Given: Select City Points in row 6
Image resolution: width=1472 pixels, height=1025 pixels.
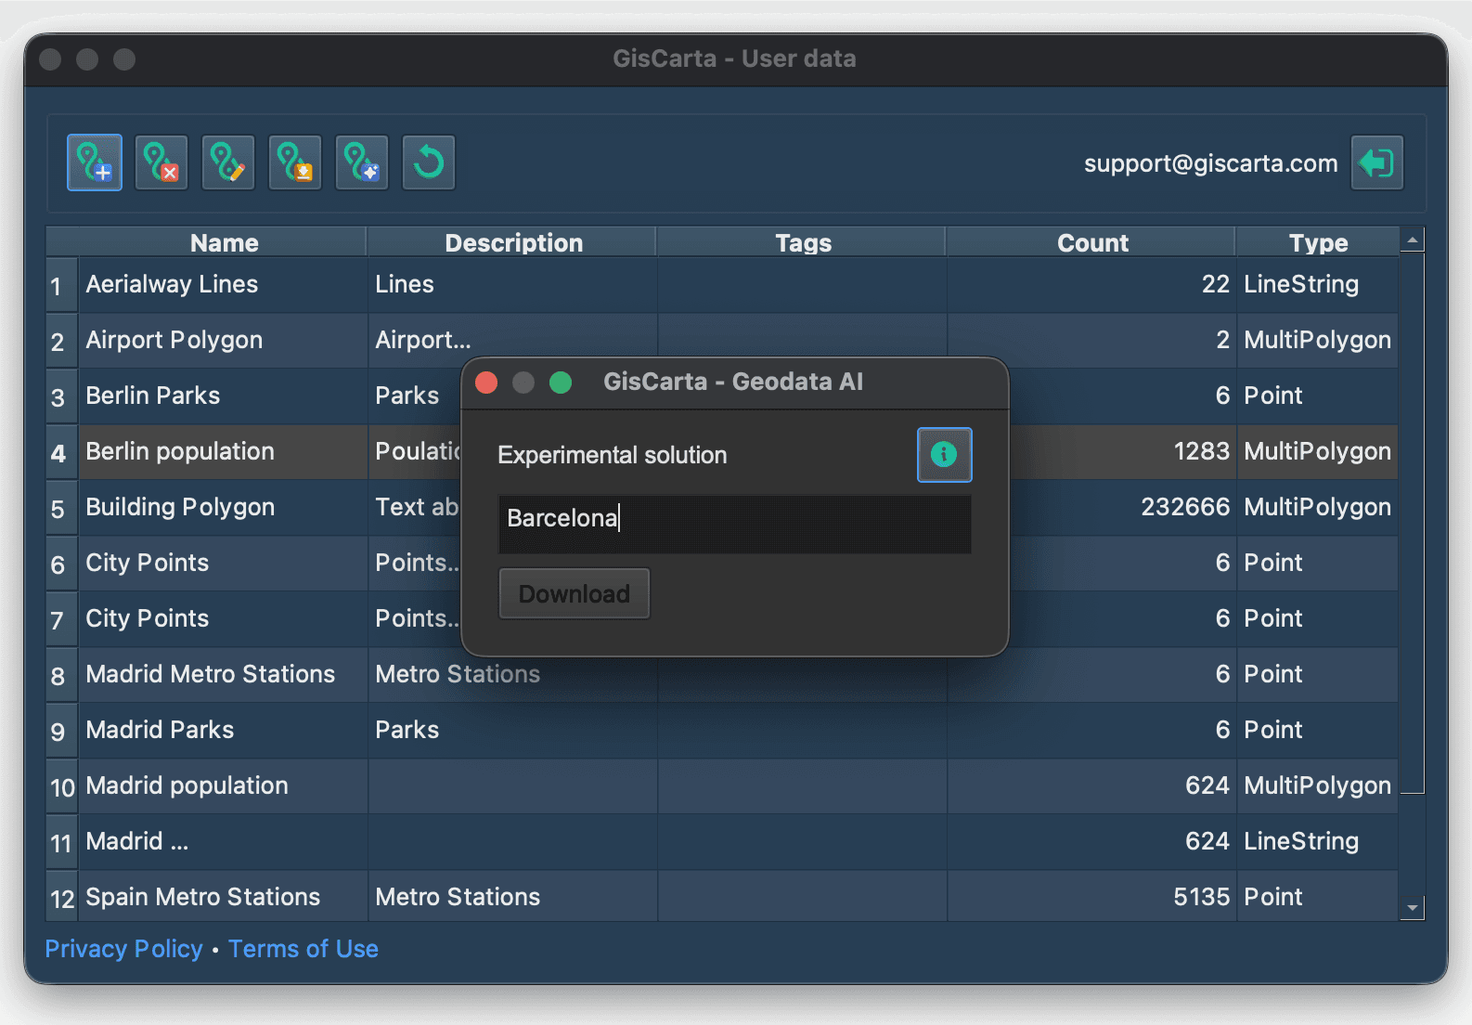Looking at the screenshot, I should click(x=148, y=563).
